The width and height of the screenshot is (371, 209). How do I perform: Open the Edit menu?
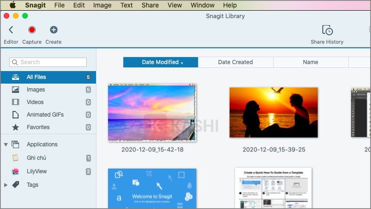[x=79, y=5]
